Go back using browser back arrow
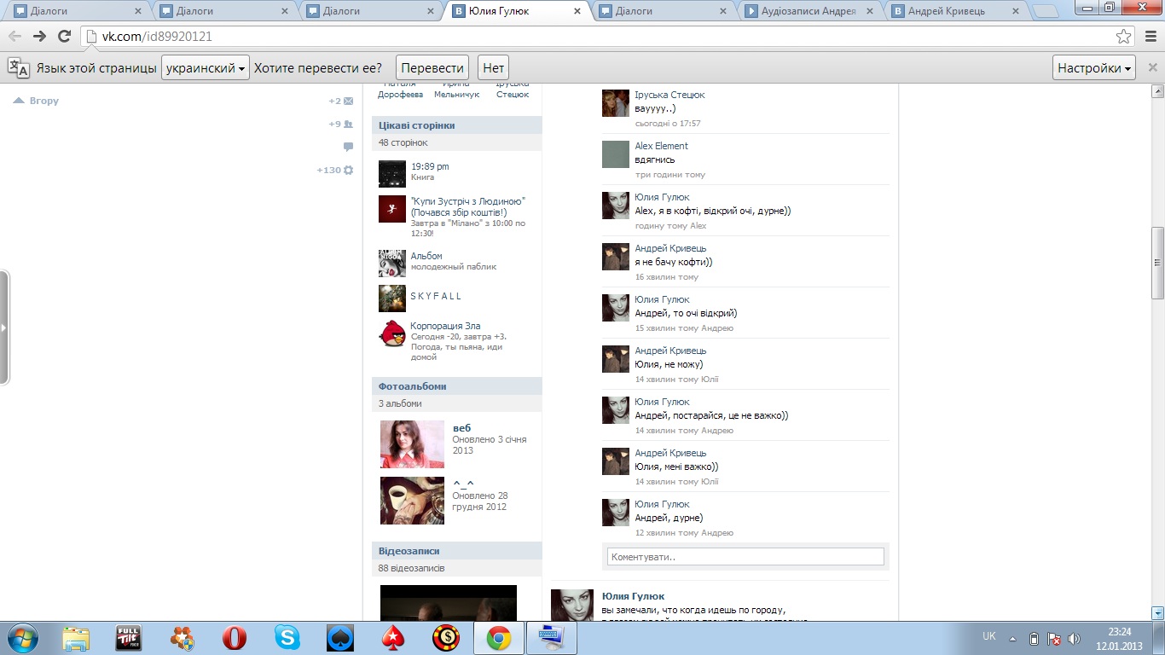Screen dimensions: 1165x655 pos(14,36)
